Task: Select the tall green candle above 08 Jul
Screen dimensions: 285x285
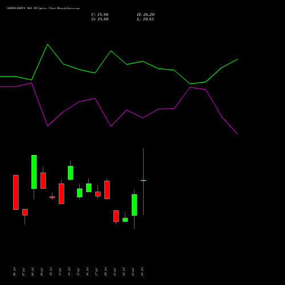Action: 34,172
